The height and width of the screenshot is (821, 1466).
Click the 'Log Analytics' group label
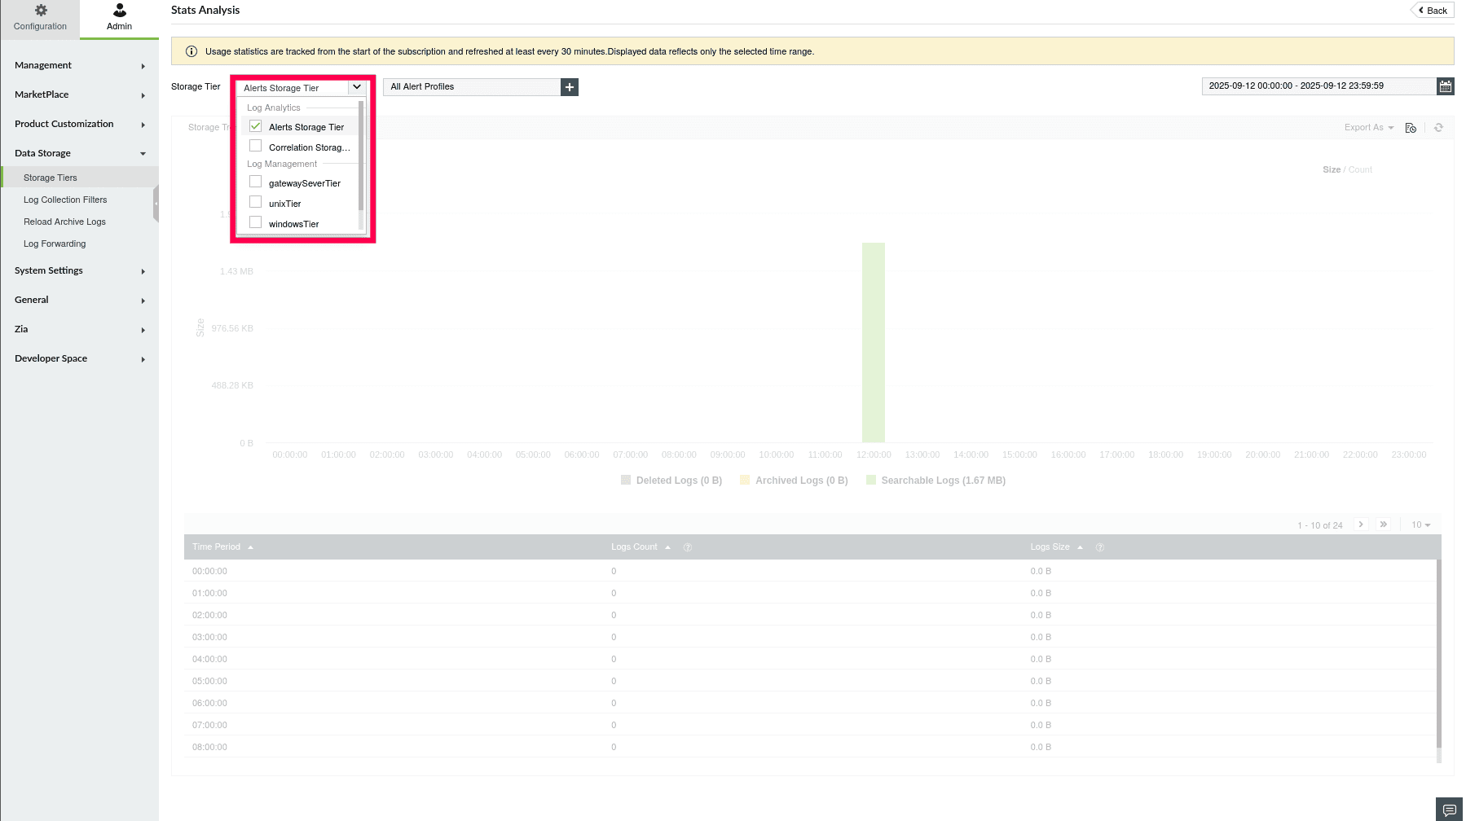(x=274, y=108)
